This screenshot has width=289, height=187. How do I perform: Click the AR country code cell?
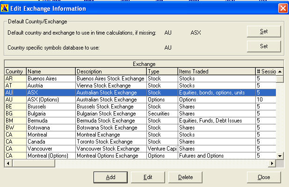(x=15, y=79)
